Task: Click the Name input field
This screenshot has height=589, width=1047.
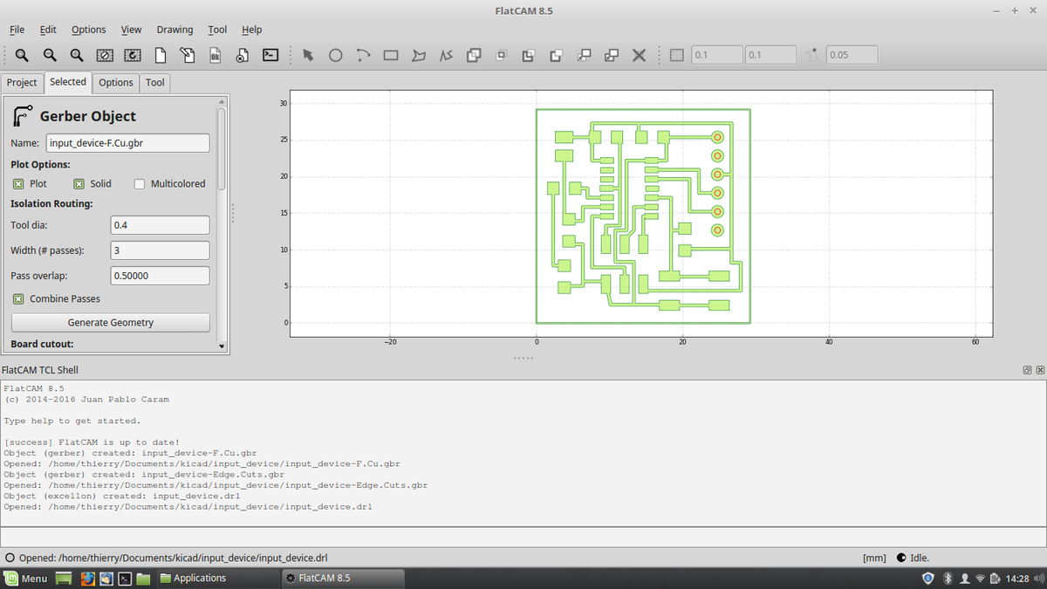Action: (x=128, y=143)
